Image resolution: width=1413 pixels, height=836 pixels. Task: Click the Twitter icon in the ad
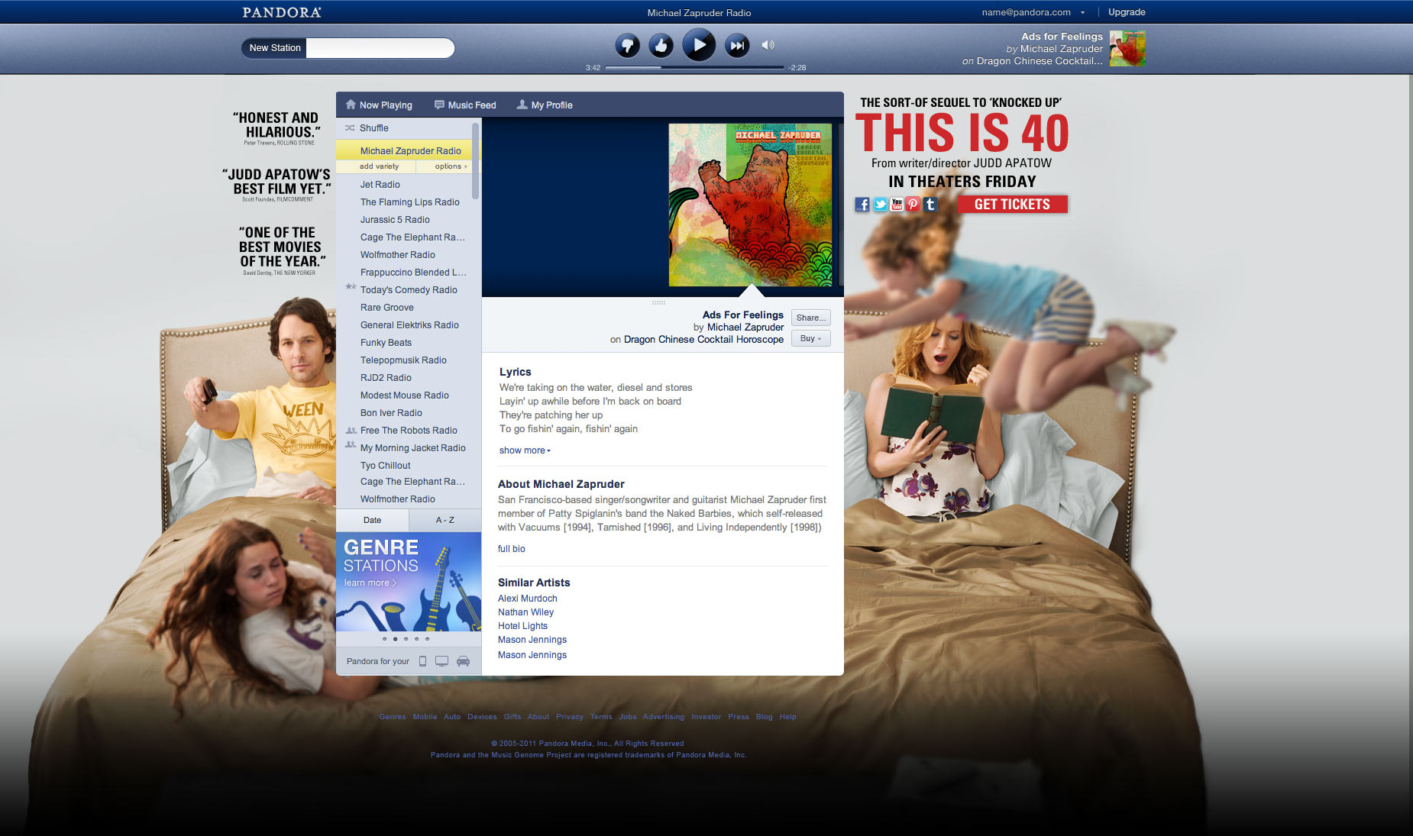[x=880, y=205]
